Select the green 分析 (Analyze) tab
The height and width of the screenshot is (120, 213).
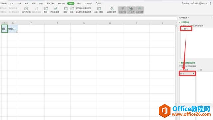(71, 3)
